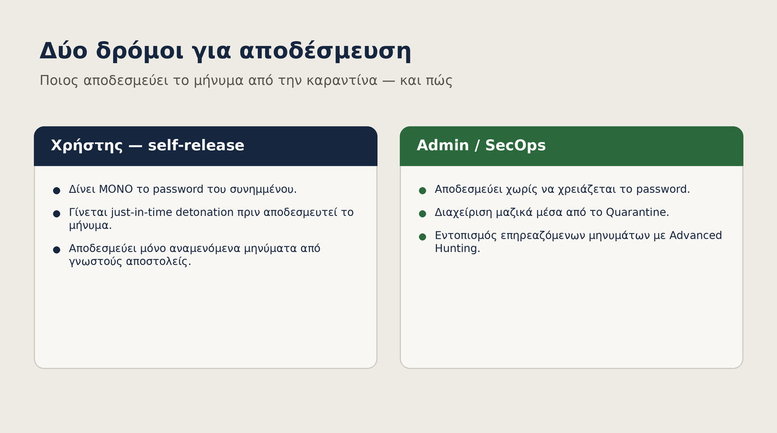The image size is (777, 433).
Task: Select the 'Χρήστης — self-release' card header
Action: [x=206, y=146]
